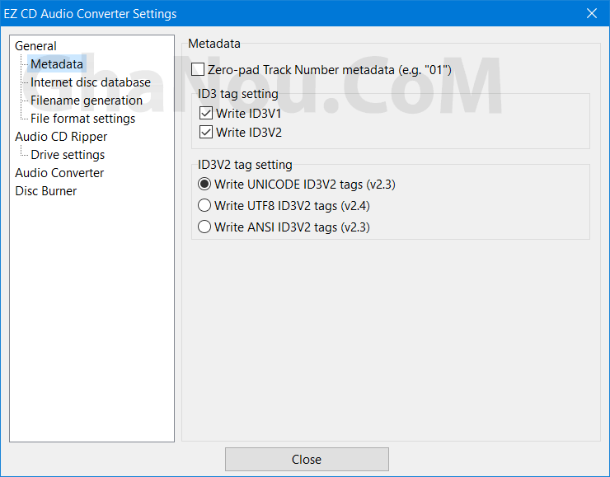Select Metadata in the settings tree
610x477 pixels.
coord(57,63)
